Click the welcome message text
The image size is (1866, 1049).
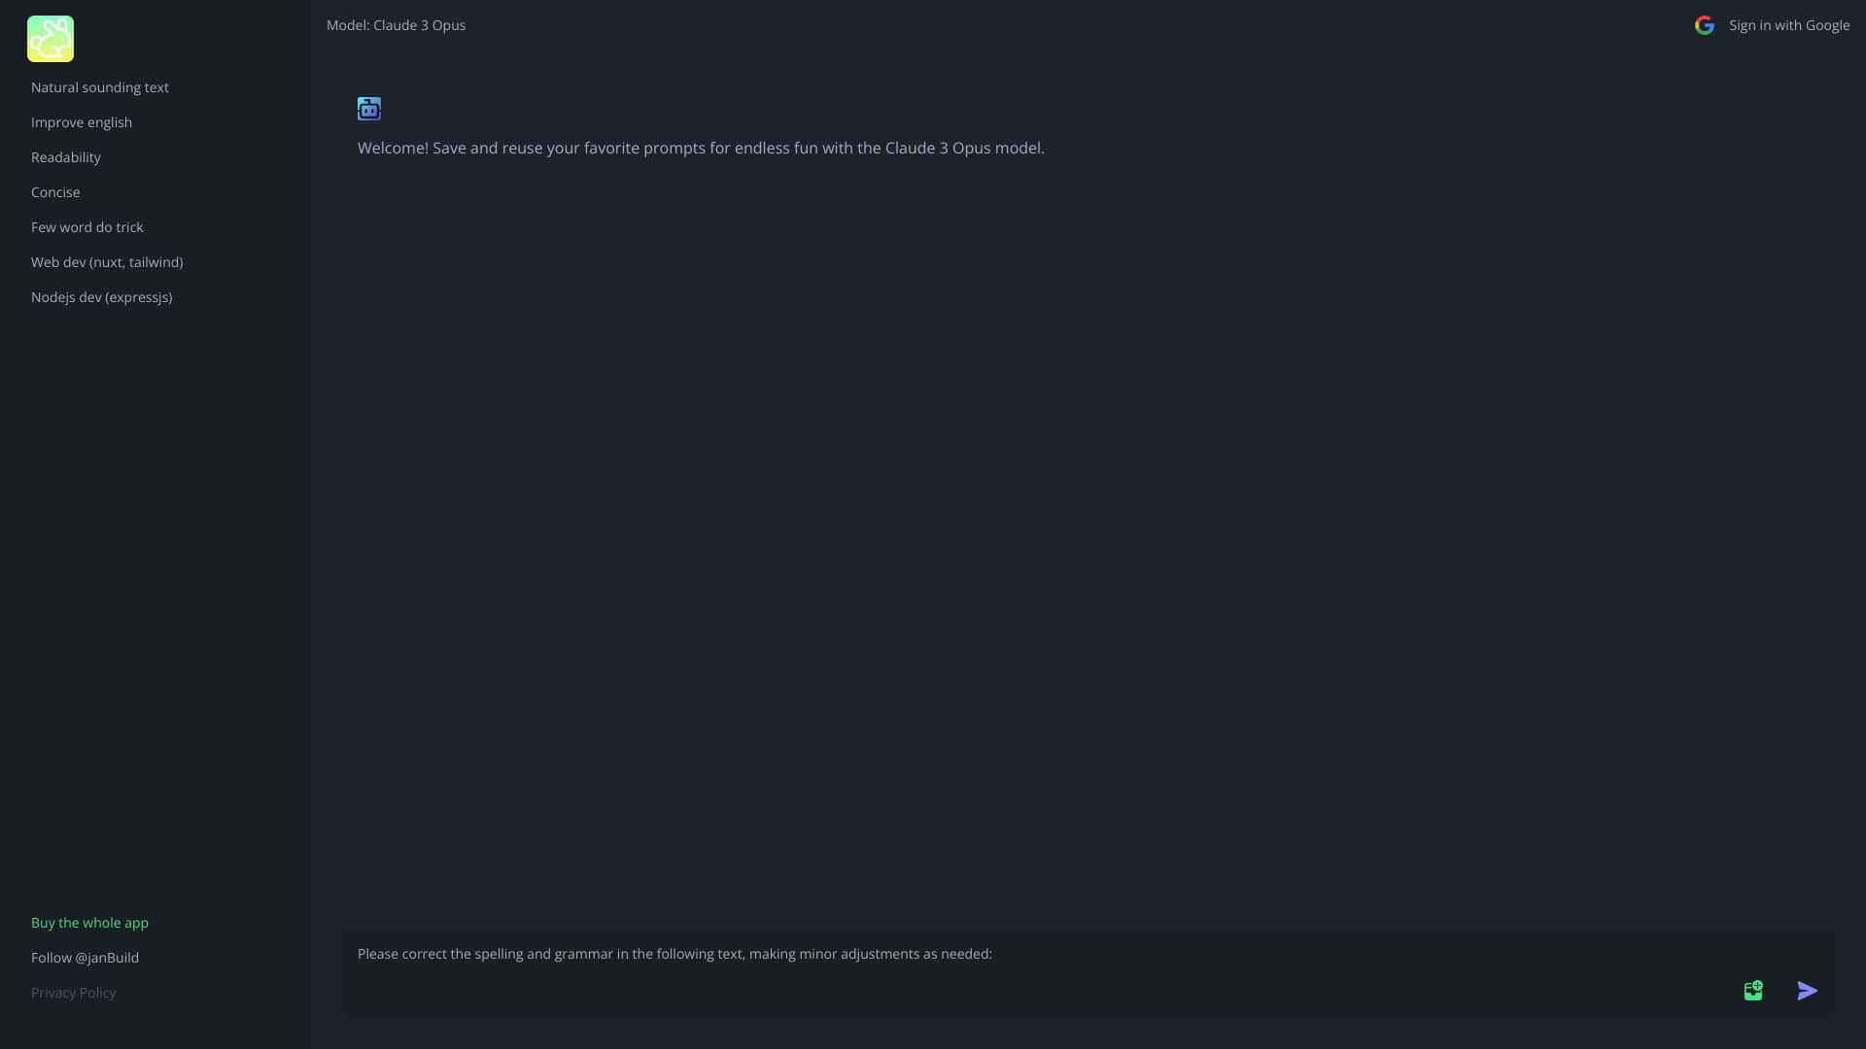pyautogui.click(x=701, y=148)
